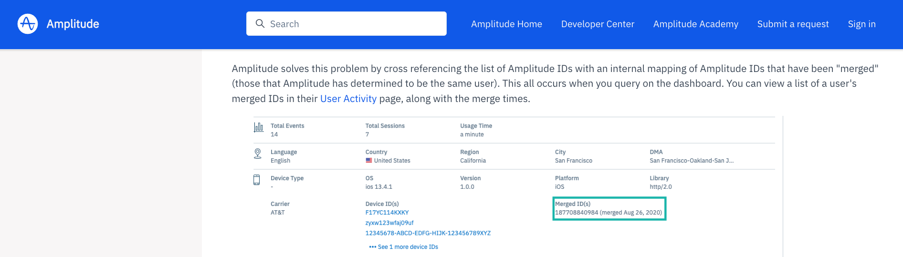Click the Country value United States
The image size is (903, 257).
coord(392,161)
